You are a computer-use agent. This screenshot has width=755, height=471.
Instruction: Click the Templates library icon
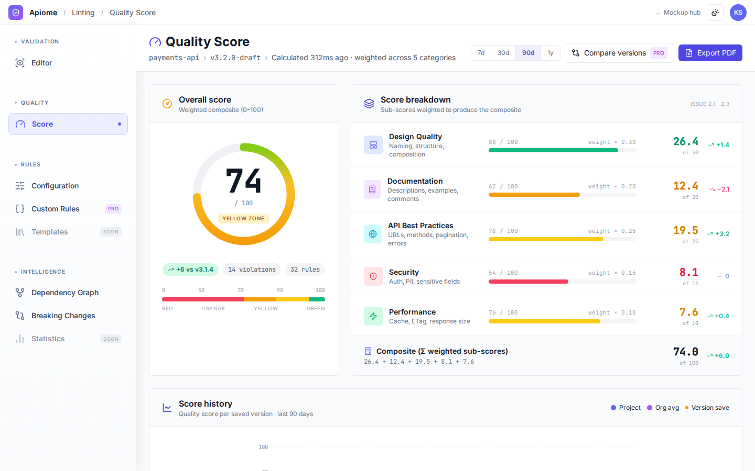coord(20,232)
